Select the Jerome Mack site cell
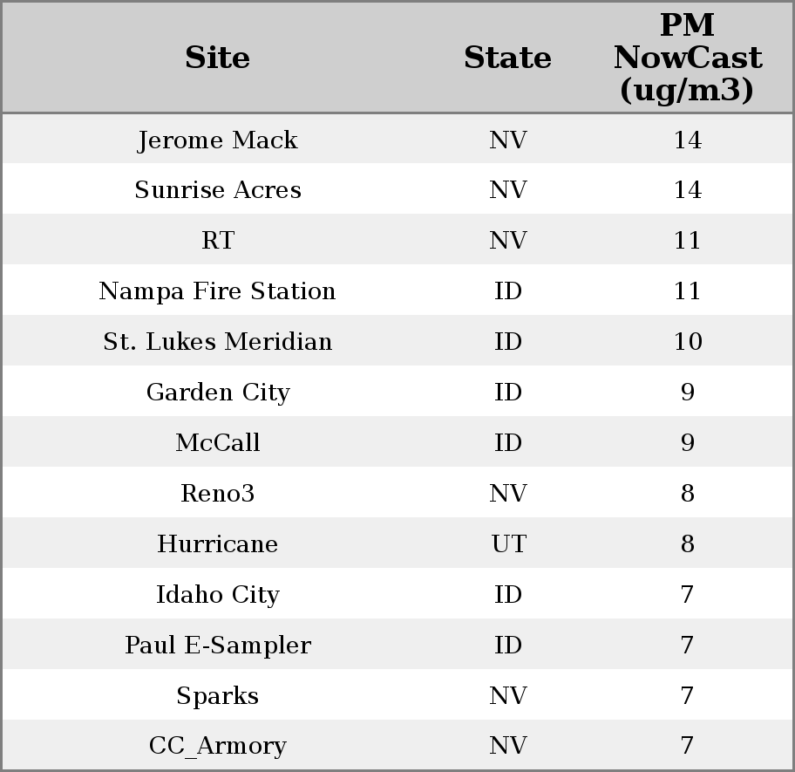Image resolution: width=795 pixels, height=772 pixels. tap(218, 140)
